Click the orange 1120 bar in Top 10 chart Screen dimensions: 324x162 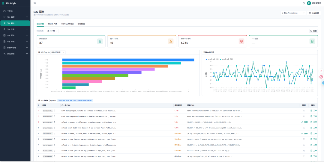[x=115, y=66]
